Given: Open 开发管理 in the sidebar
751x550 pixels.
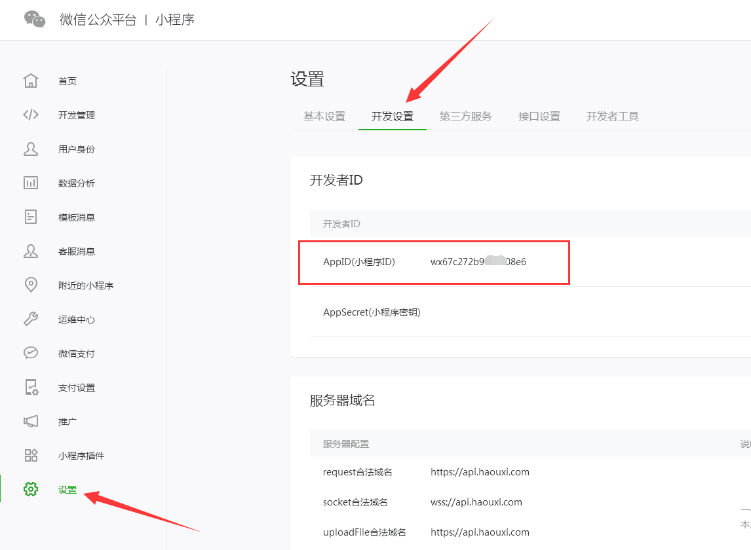Looking at the screenshot, I should (x=77, y=115).
